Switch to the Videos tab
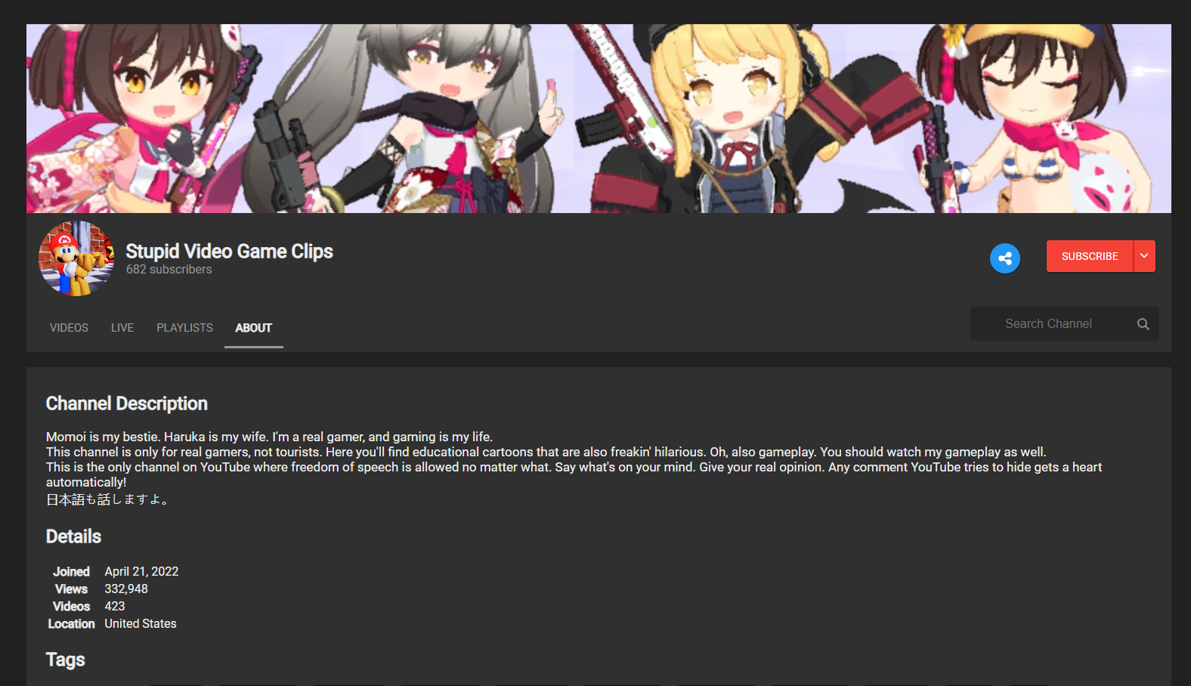This screenshot has width=1191, height=686. 69,328
